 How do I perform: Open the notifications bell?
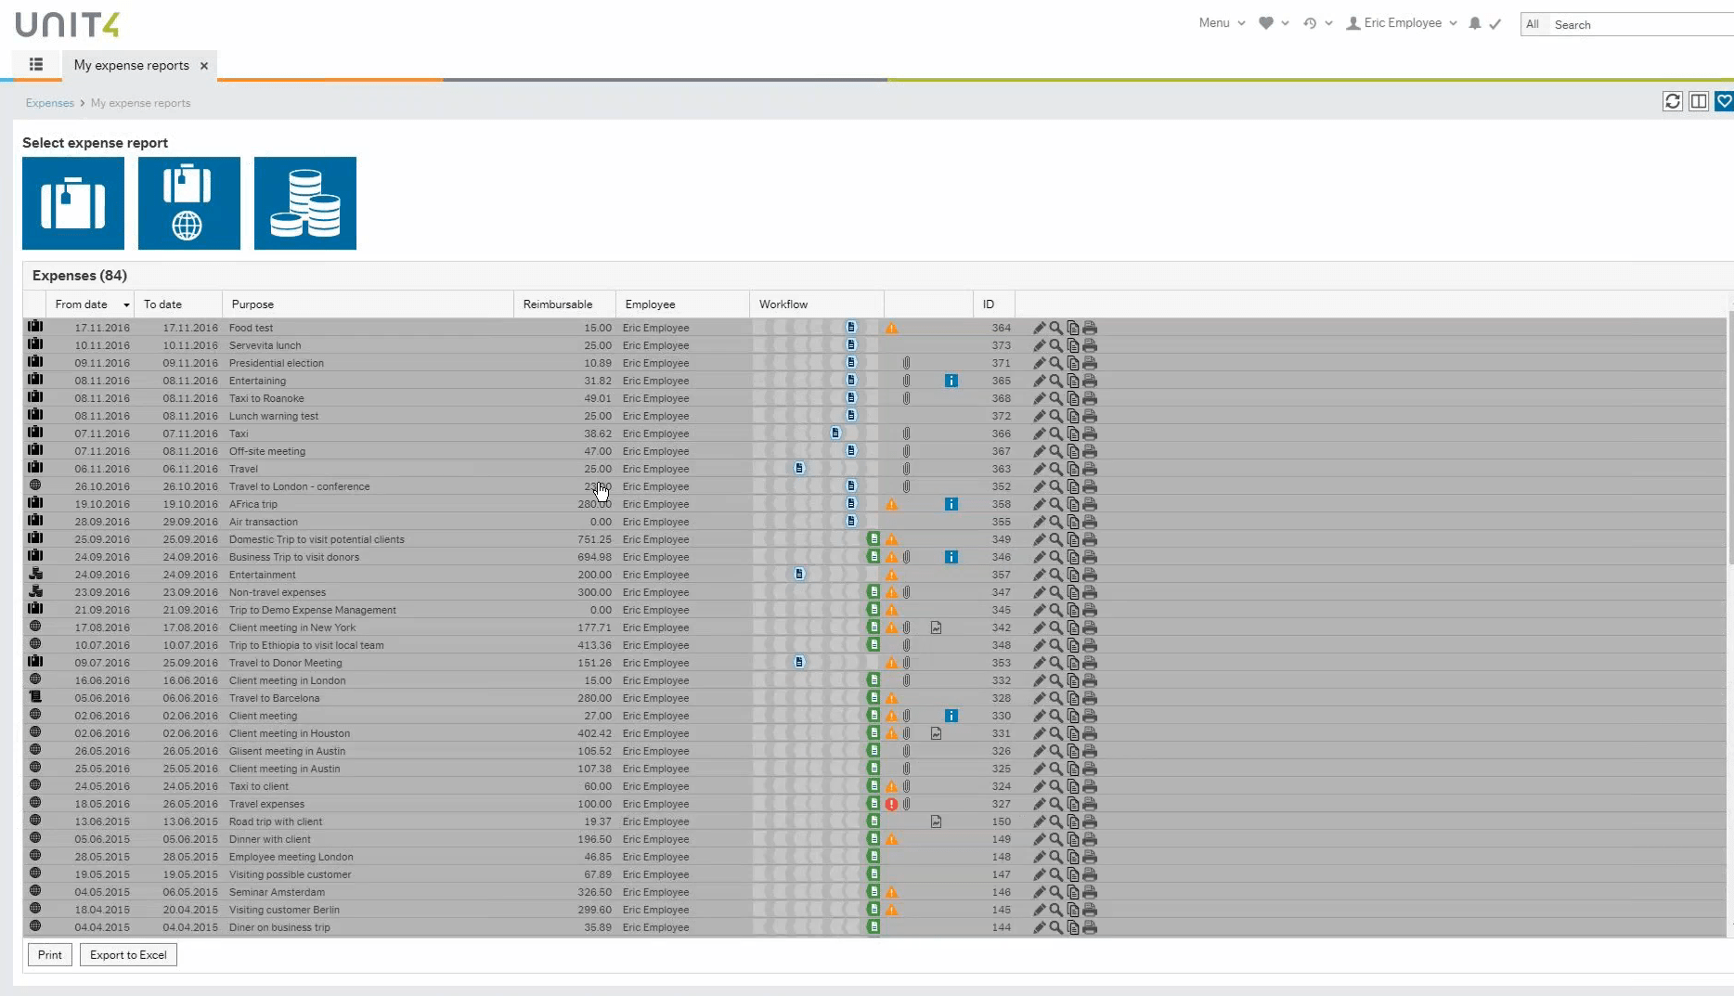(1475, 24)
